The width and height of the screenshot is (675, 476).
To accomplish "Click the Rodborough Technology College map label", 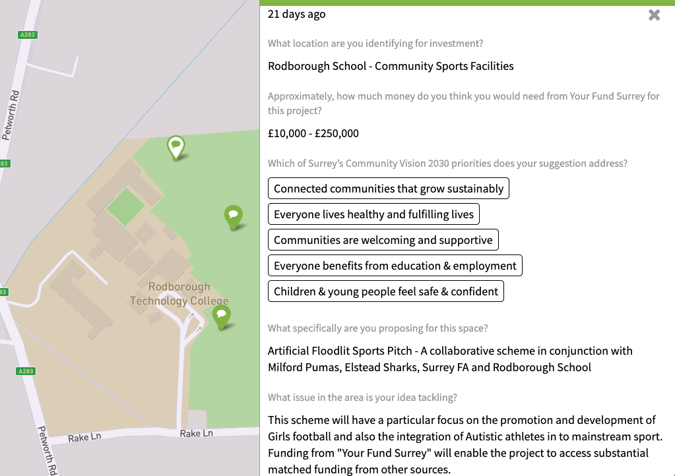I will (179, 294).
